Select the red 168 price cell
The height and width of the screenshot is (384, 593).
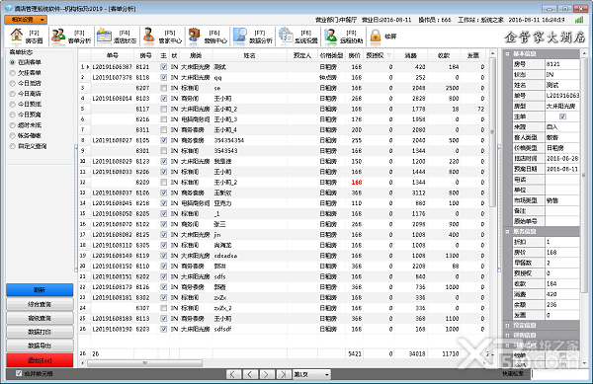(355, 183)
